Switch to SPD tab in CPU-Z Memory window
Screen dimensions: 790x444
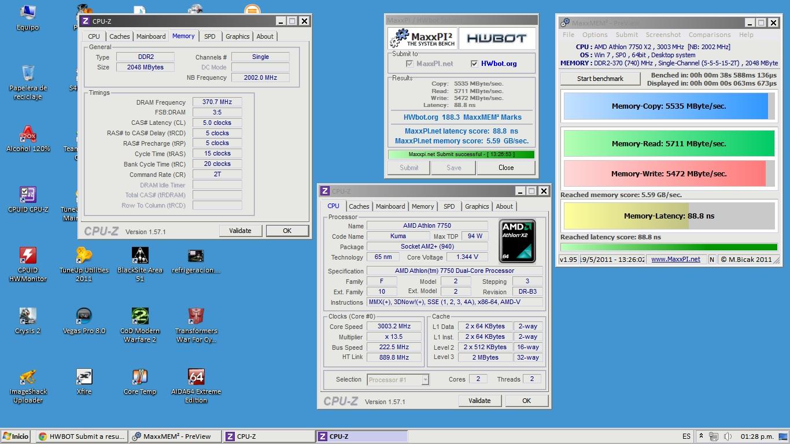(x=209, y=36)
